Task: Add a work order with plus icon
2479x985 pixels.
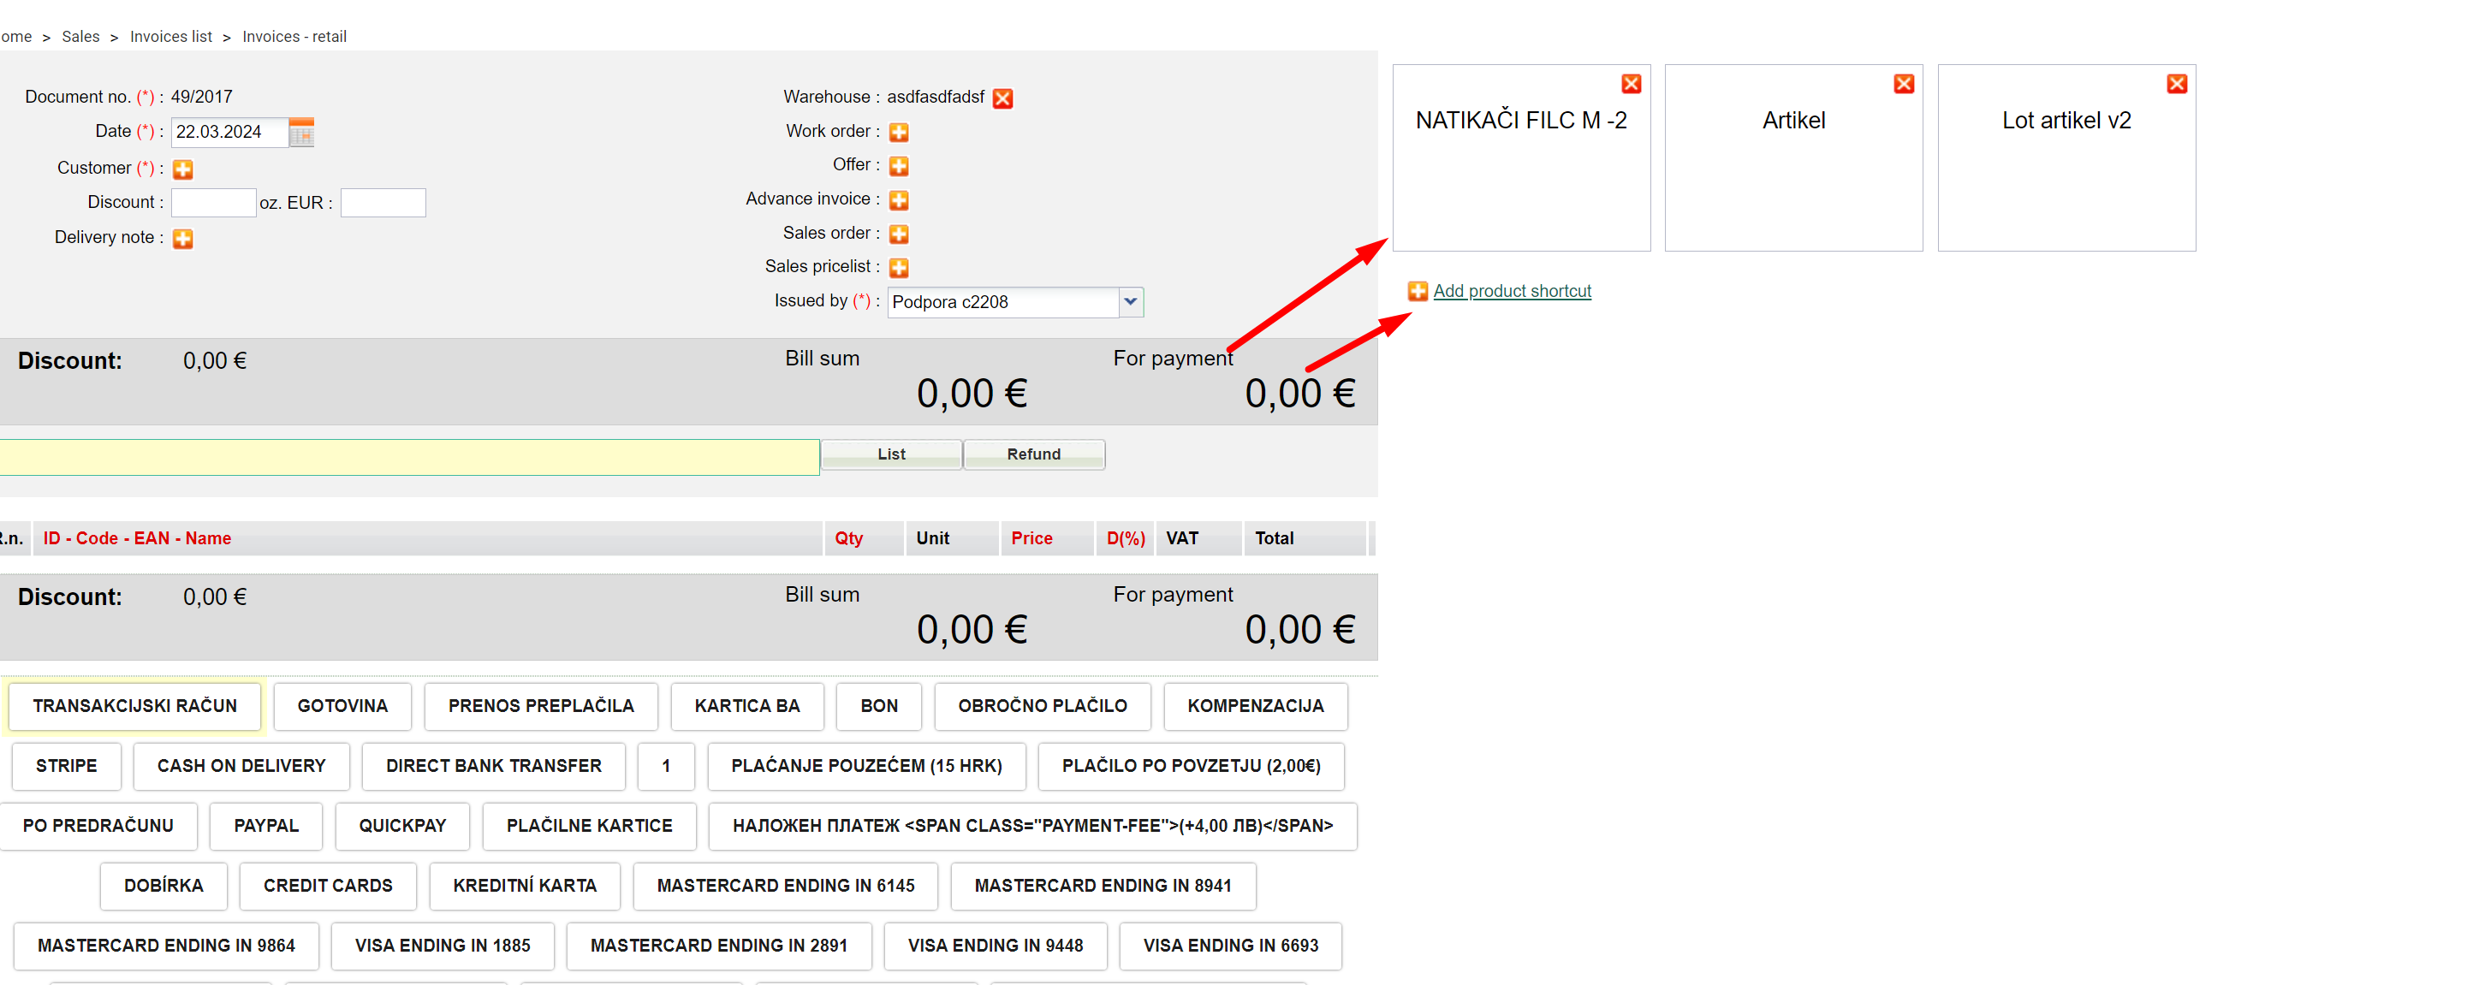Action: tap(898, 132)
